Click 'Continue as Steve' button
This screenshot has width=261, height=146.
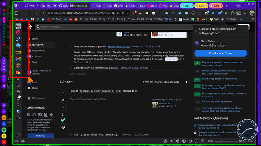coord(221,53)
